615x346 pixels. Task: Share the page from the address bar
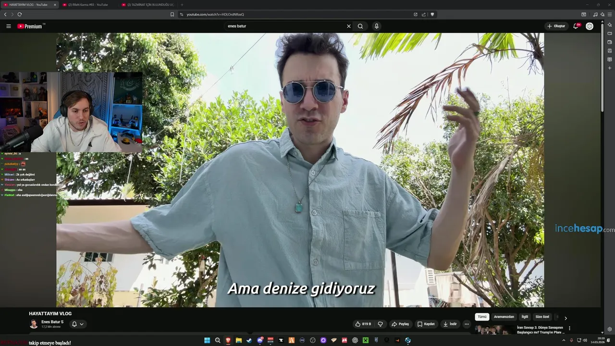pos(424,14)
